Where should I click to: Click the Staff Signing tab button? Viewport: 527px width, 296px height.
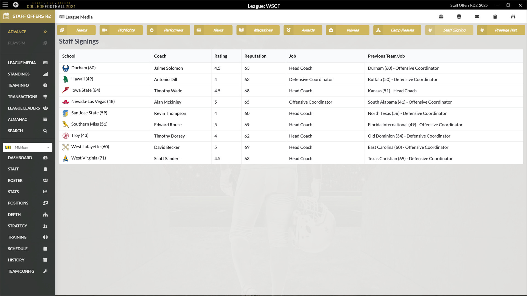[449, 30]
